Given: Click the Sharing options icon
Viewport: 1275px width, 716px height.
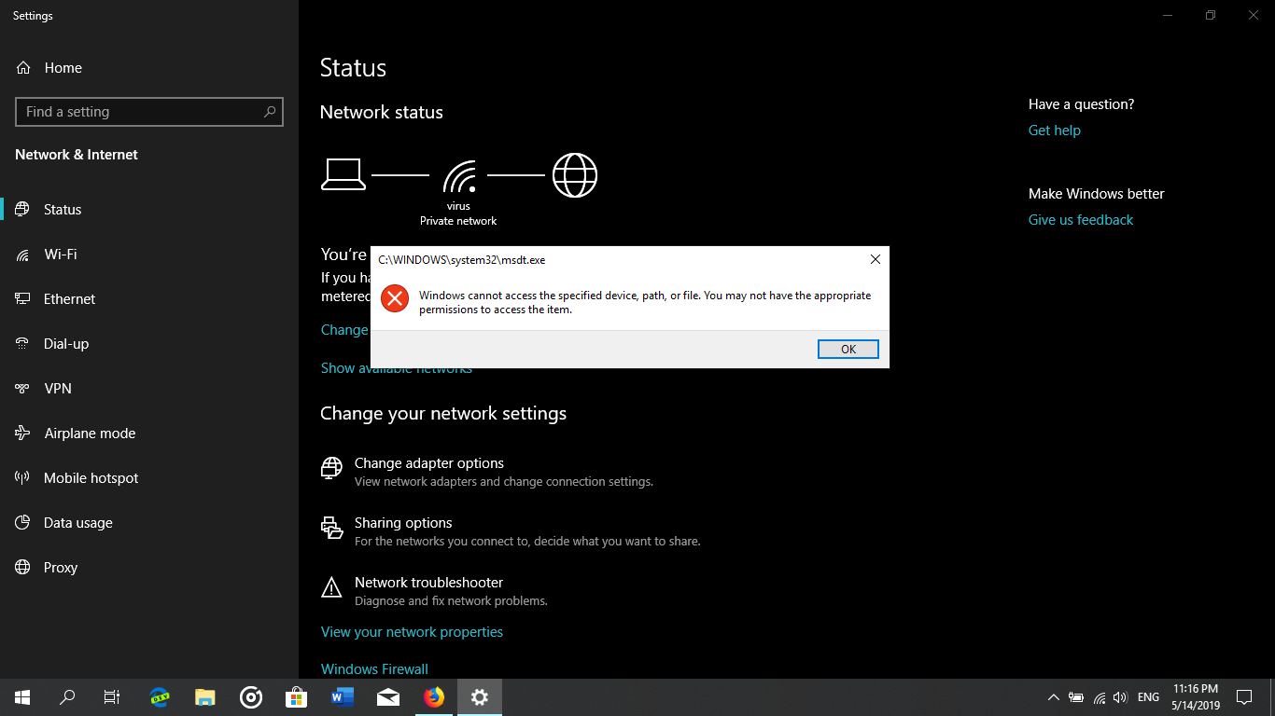Looking at the screenshot, I should click(331, 528).
